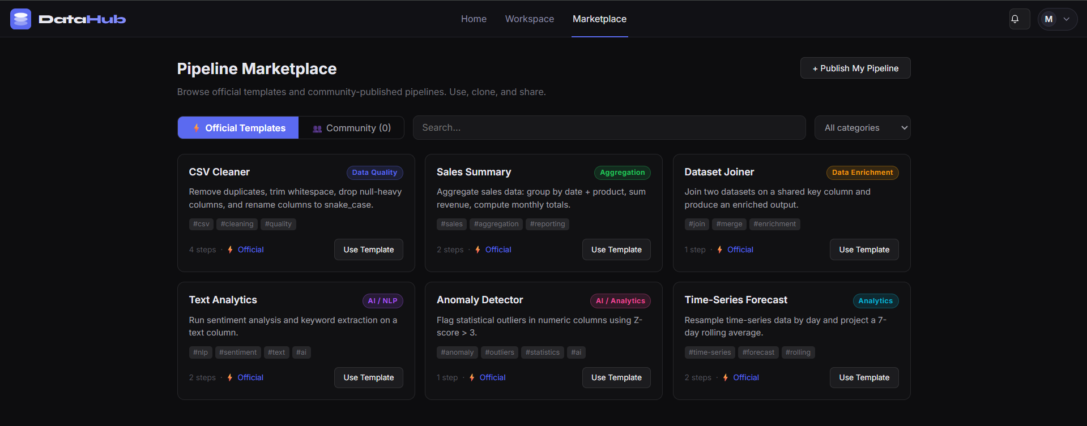Click the #ai tag on Anomaly Detector
Viewport: 1087px width, 426px height.
[x=576, y=352]
